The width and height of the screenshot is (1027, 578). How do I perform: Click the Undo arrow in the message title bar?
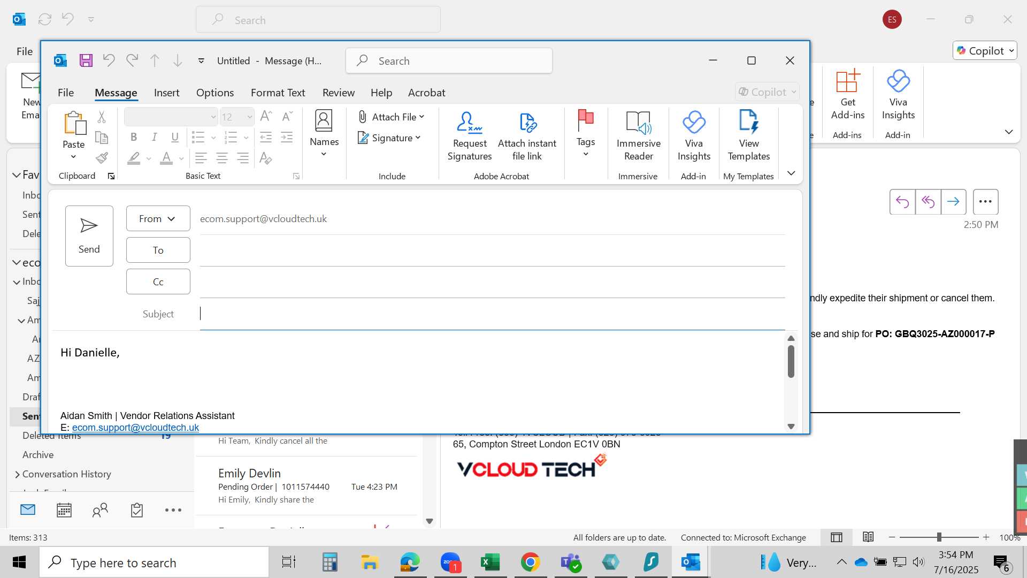(109, 60)
